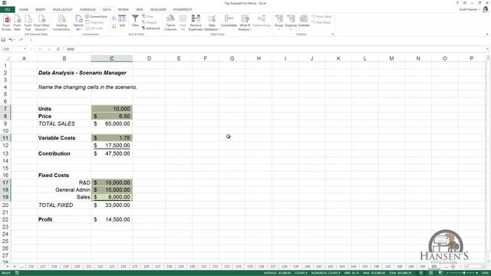
Task: Click into the formula bar field
Action: 275,49
